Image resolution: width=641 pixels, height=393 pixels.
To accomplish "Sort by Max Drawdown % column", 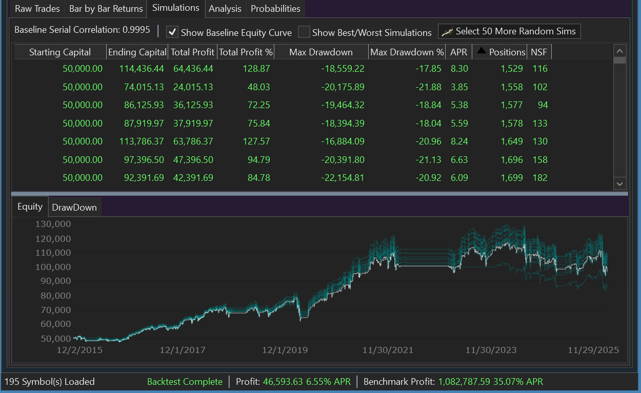I will tap(407, 52).
